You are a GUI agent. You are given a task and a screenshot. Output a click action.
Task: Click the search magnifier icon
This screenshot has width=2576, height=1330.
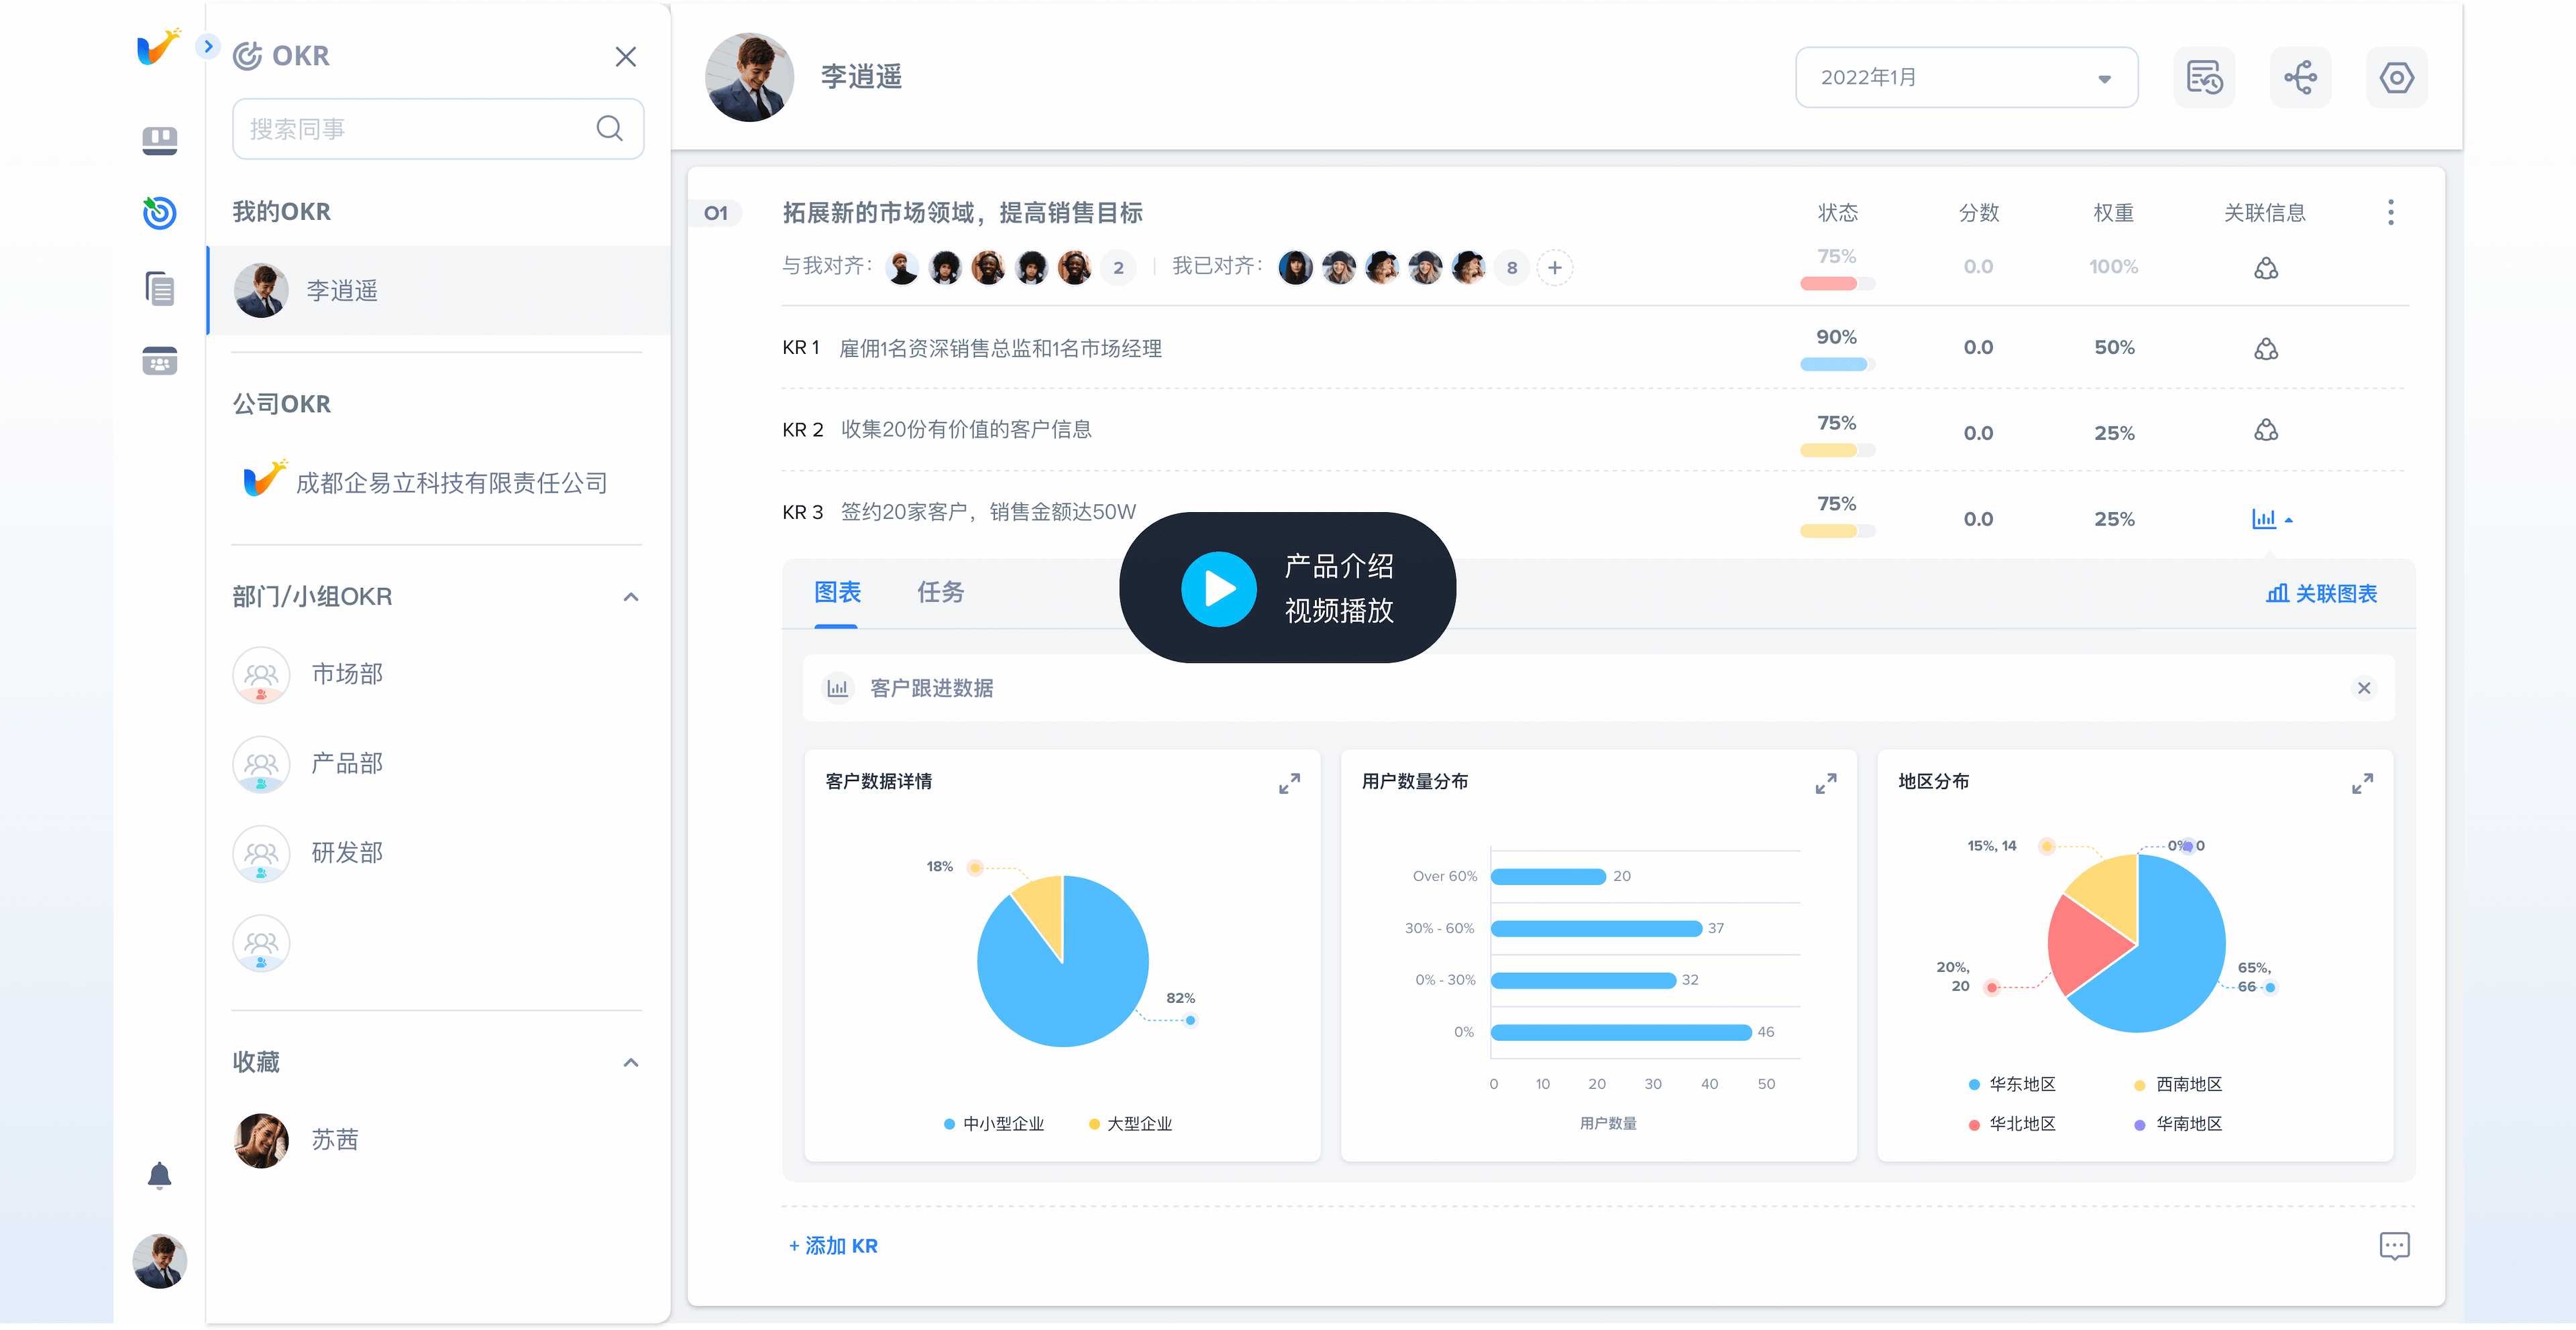tap(609, 129)
